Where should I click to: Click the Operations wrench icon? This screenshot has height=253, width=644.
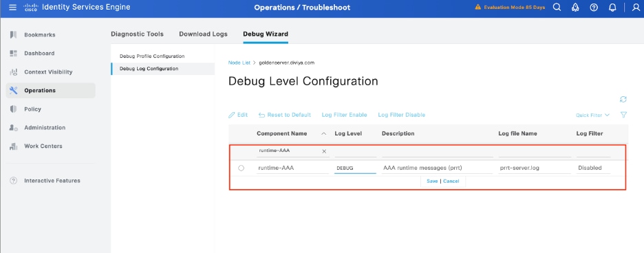click(13, 90)
